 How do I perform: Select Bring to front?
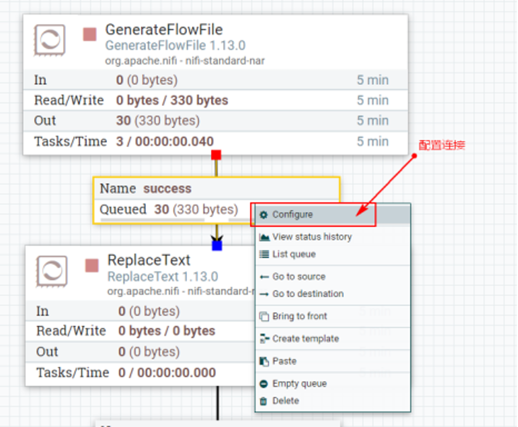(x=333, y=317)
